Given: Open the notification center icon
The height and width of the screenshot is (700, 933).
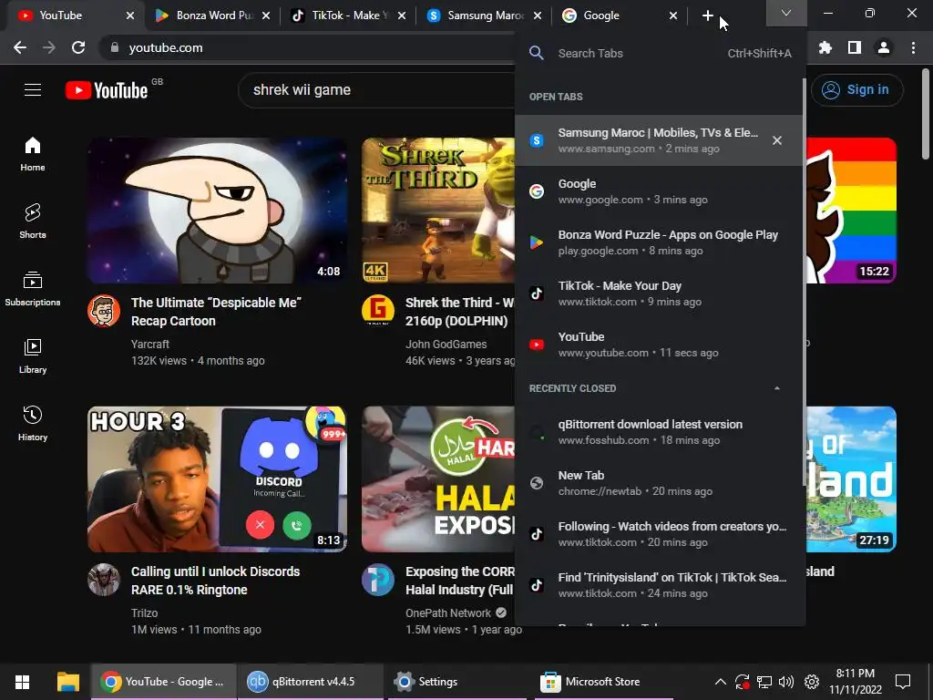Looking at the screenshot, I should (x=903, y=682).
